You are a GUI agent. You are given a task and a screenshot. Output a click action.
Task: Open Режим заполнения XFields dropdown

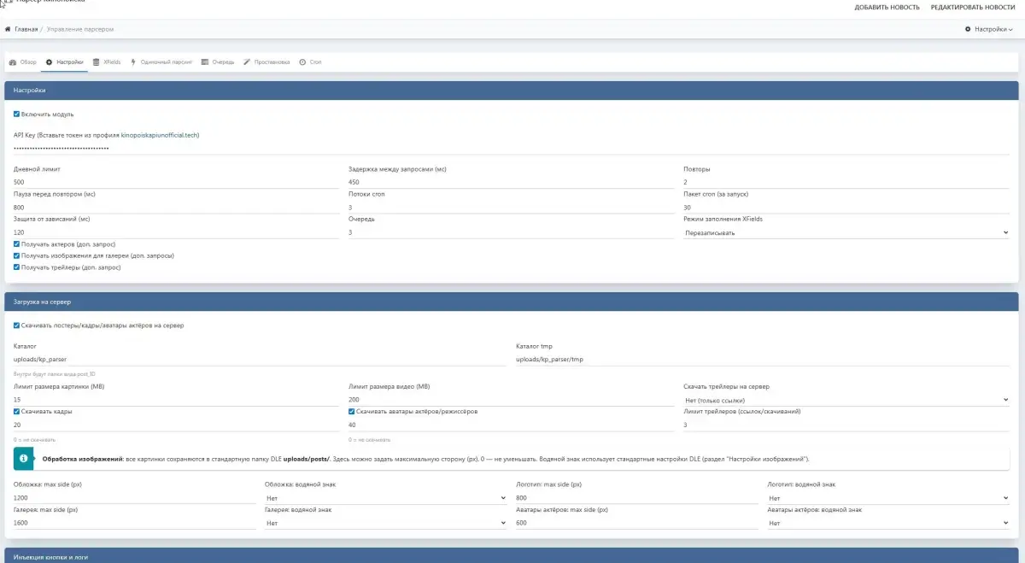846,232
